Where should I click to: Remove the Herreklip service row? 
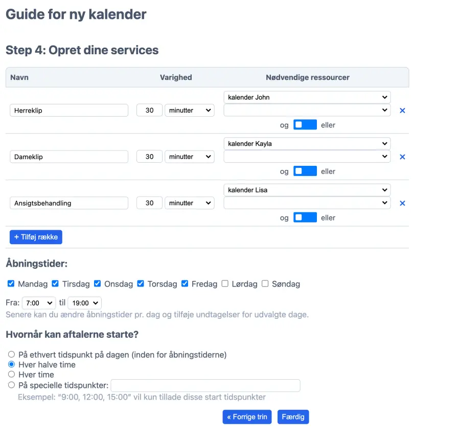click(402, 111)
